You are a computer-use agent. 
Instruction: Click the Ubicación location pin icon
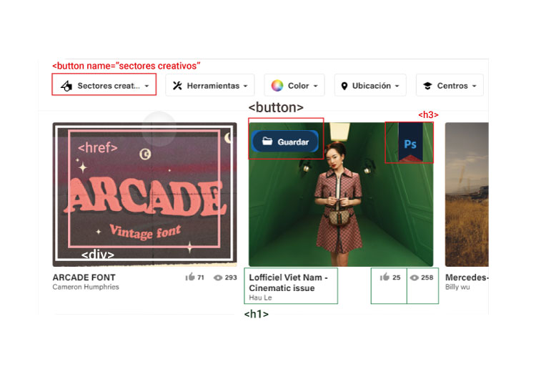345,86
